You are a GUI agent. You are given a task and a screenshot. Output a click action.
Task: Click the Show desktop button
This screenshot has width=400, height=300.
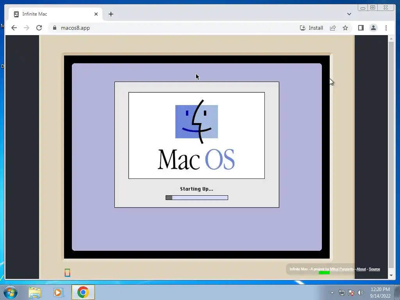point(397,293)
